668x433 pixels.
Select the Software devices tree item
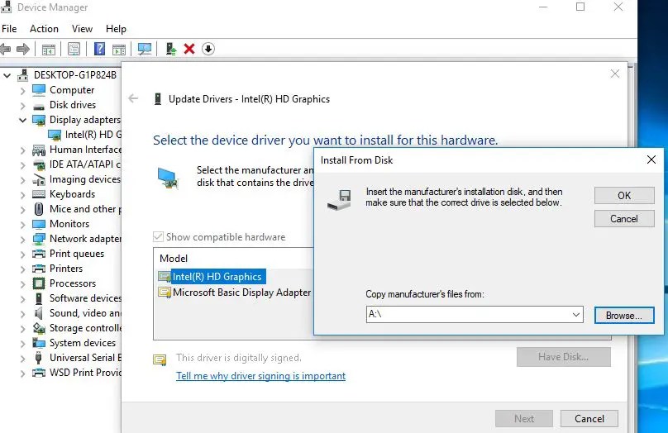click(85, 298)
